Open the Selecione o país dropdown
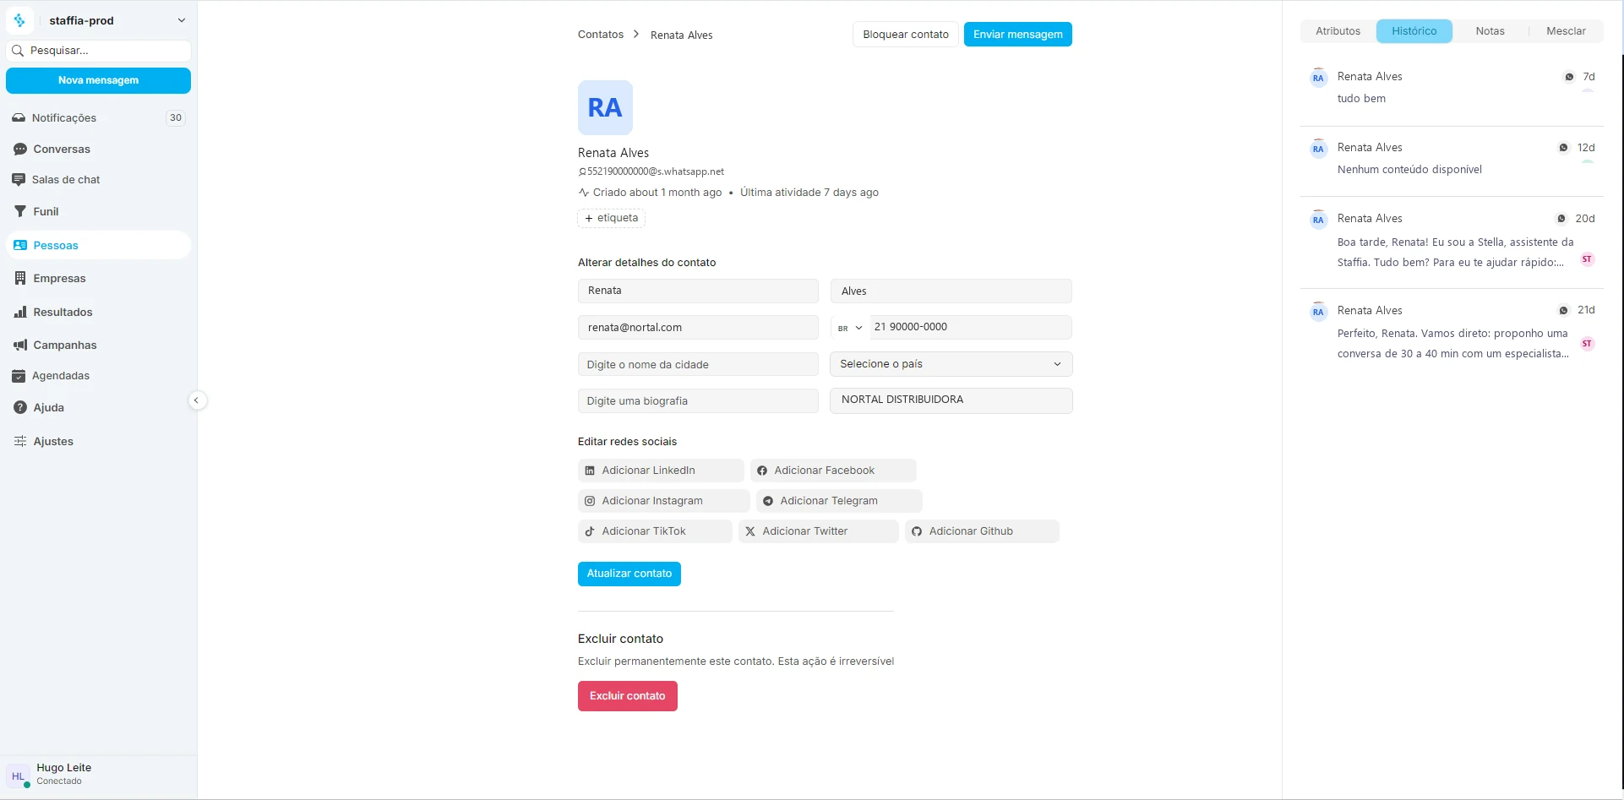1624x800 pixels. (951, 364)
